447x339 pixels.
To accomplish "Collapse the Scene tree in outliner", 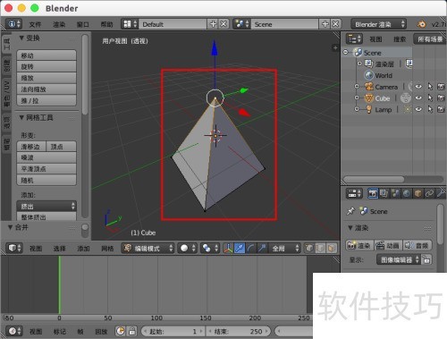I will (x=345, y=52).
